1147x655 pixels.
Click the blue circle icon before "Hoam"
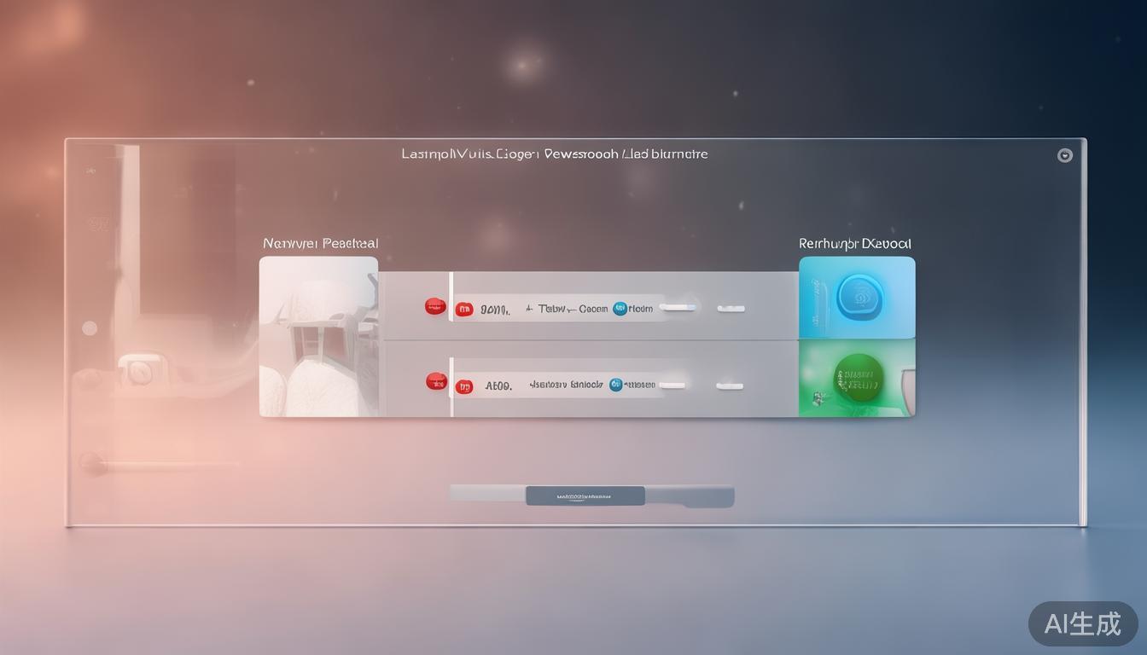(x=620, y=309)
